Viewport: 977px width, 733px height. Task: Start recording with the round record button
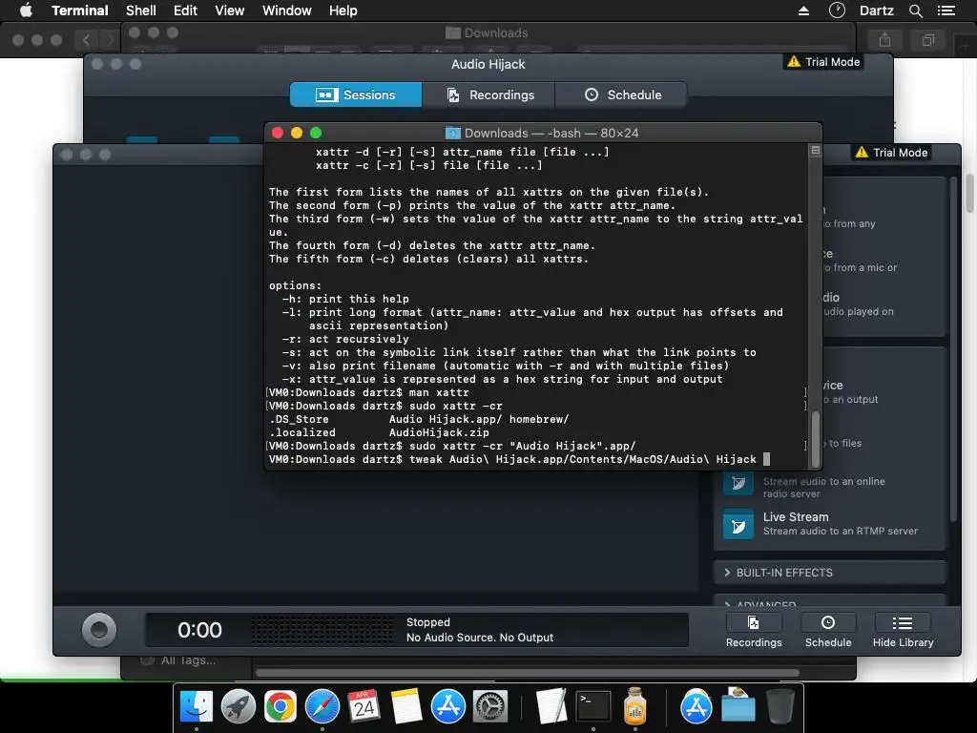click(x=99, y=630)
